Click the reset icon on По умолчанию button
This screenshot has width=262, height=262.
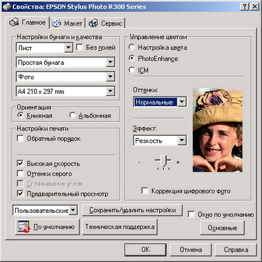24,226
